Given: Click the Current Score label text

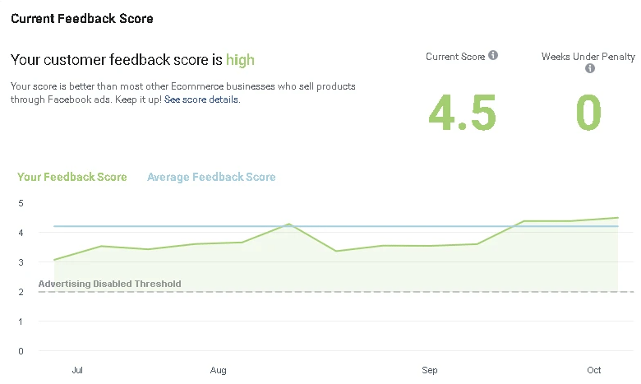Looking at the screenshot, I should pyautogui.click(x=454, y=56).
